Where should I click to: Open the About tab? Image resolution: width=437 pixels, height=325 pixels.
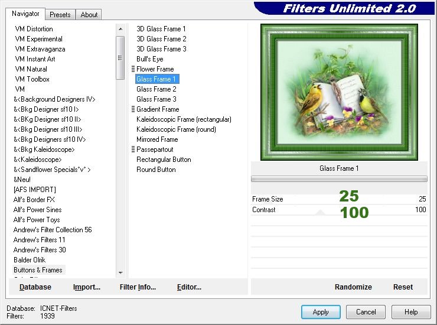(89, 15)
